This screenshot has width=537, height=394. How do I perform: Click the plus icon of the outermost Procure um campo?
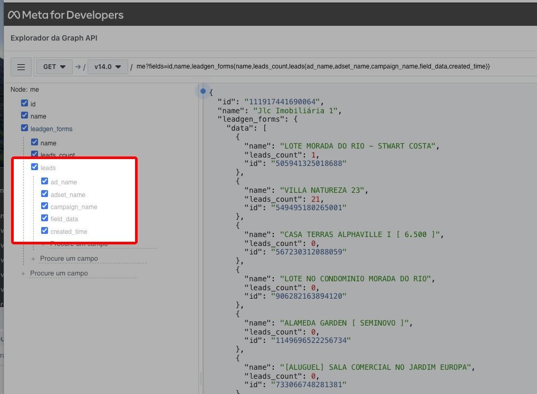(23, 273)
